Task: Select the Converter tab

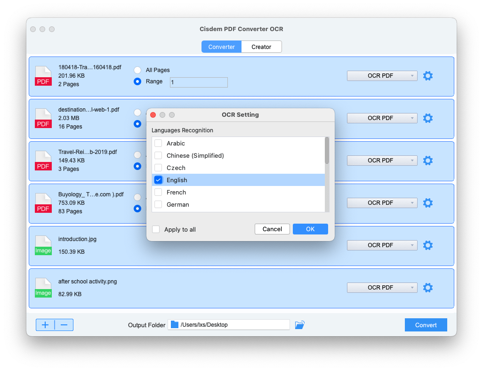Action: (221, 47)
